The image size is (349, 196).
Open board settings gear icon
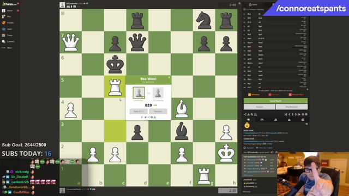(x=306, y=114)
